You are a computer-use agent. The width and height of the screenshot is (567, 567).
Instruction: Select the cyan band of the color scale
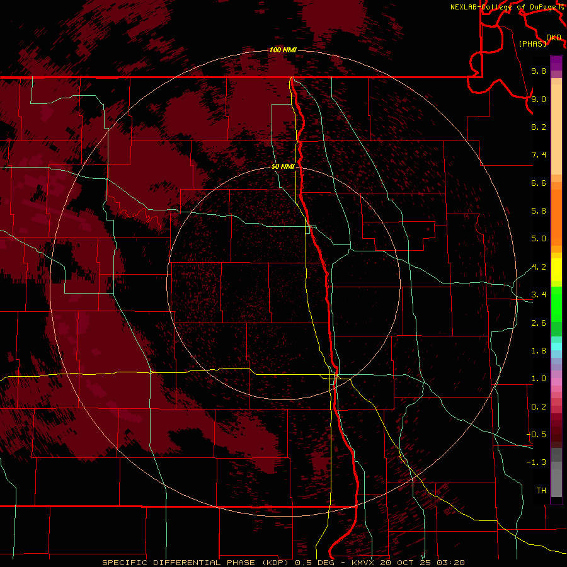pyautogui.click(x=556, y=346)
